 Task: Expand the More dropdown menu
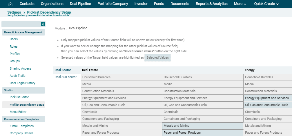(240, 4)
